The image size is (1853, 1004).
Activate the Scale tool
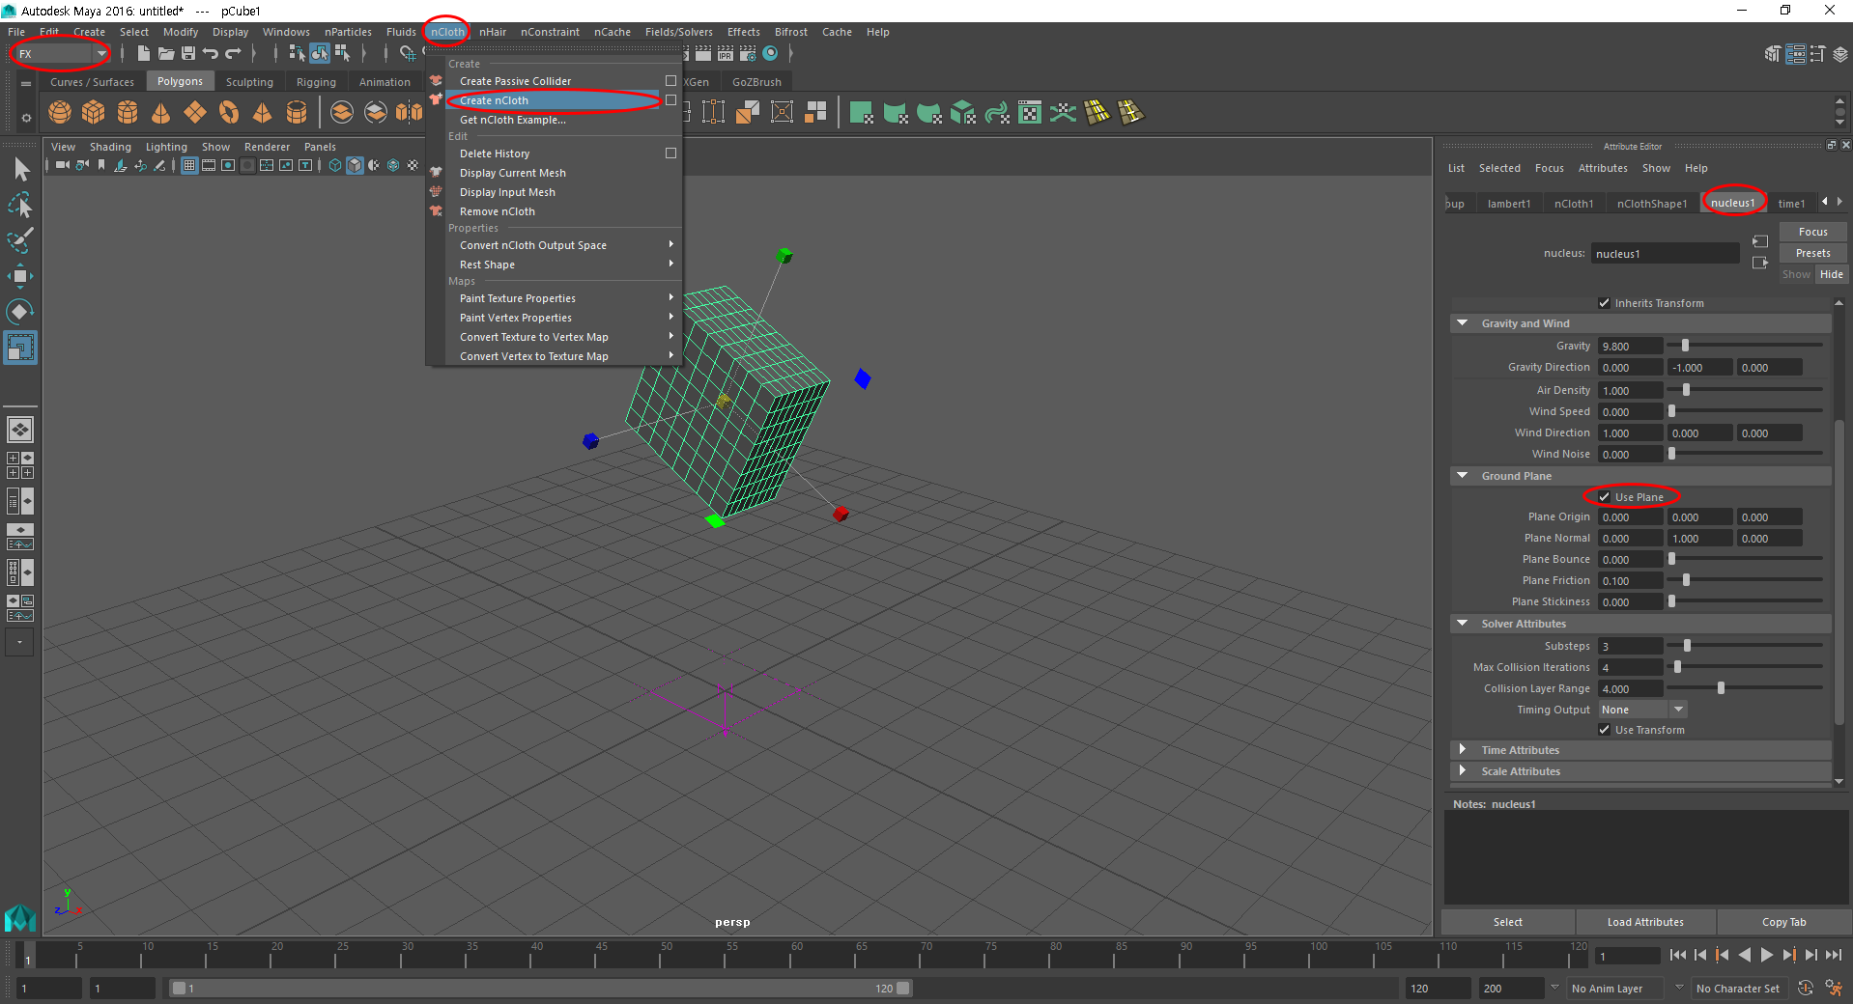point(20,348)
